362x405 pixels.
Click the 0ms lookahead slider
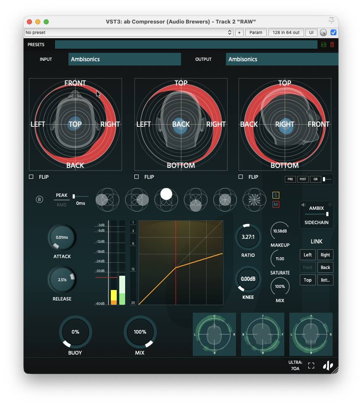(80, 196)
